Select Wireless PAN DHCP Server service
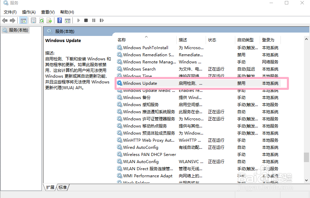The width and height of the screenshot is (310, 198). [198, 154]
